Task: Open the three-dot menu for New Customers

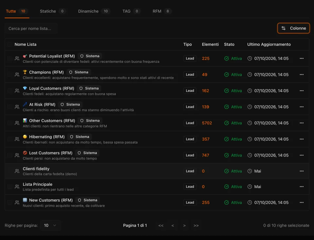Action: click(302, 203)
